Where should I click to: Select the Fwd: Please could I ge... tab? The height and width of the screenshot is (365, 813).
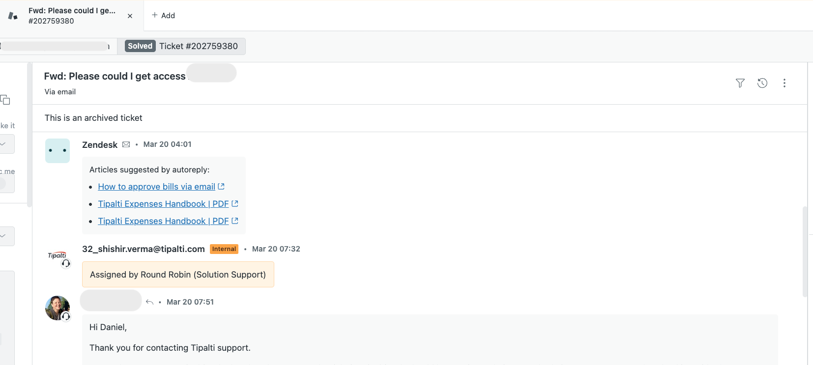tap(72, 16)
